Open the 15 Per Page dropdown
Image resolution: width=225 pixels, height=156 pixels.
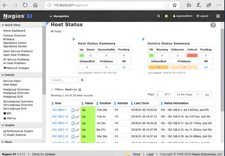[x=188, y=95]
